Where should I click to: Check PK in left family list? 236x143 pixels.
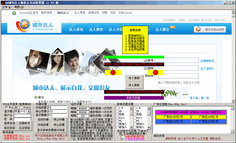(x=117, y=121)
